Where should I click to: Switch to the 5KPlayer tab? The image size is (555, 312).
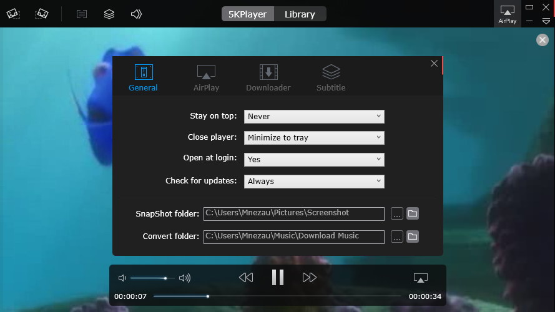click(248, 14)
